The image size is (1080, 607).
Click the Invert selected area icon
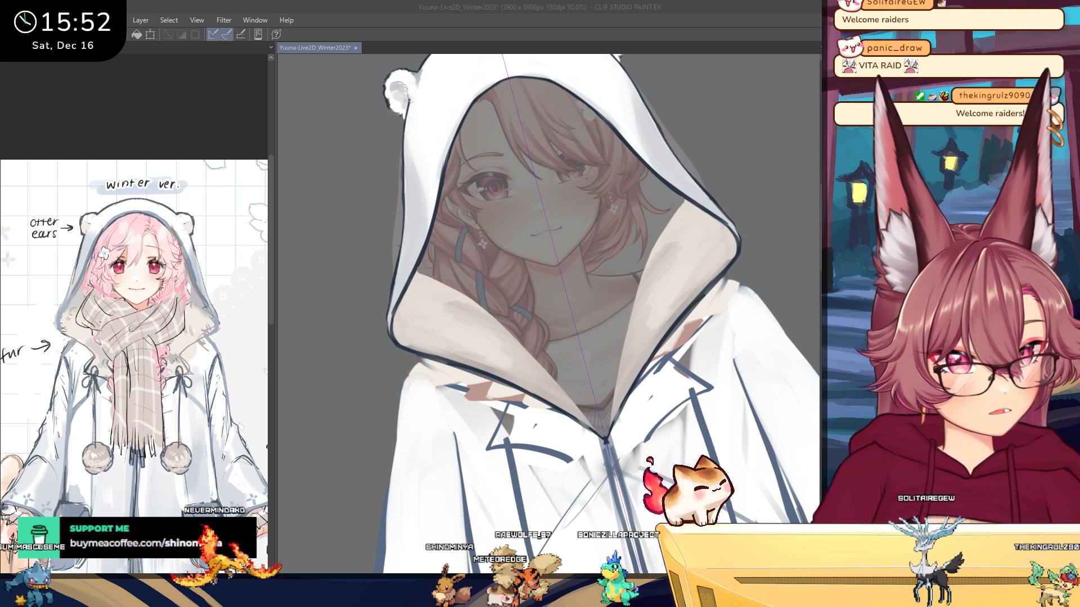point(182,35)
